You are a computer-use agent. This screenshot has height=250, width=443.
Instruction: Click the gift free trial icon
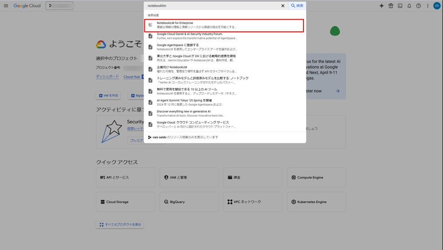tap(391, 6)
